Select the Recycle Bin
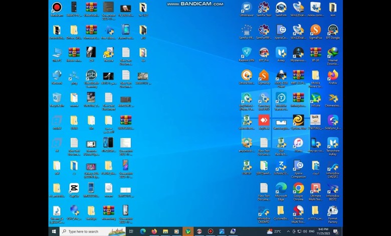Screen dimensions: 391x236 [57, 99]
